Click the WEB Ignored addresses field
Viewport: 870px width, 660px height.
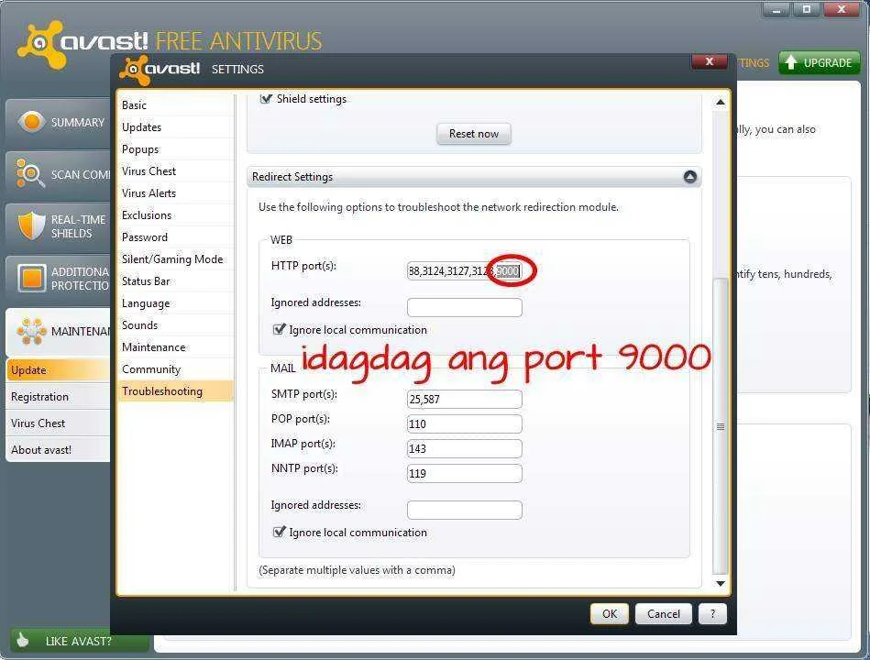pos(465,307)
